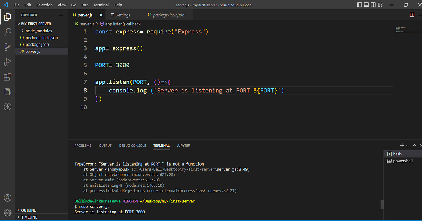Select the Source Control icon

(7, 47)
